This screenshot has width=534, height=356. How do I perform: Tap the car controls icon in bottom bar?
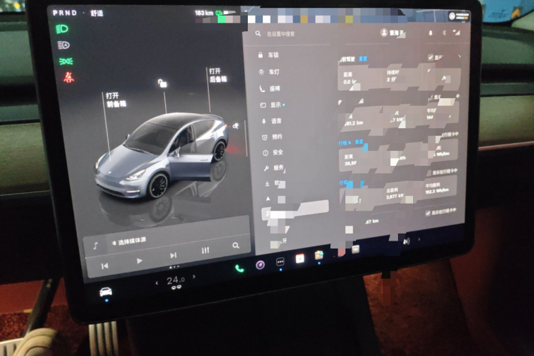click(x=105, y=292)
